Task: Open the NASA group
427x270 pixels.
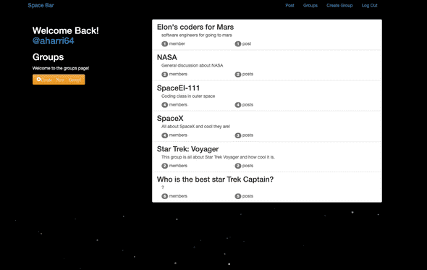Action: (167, 57)
